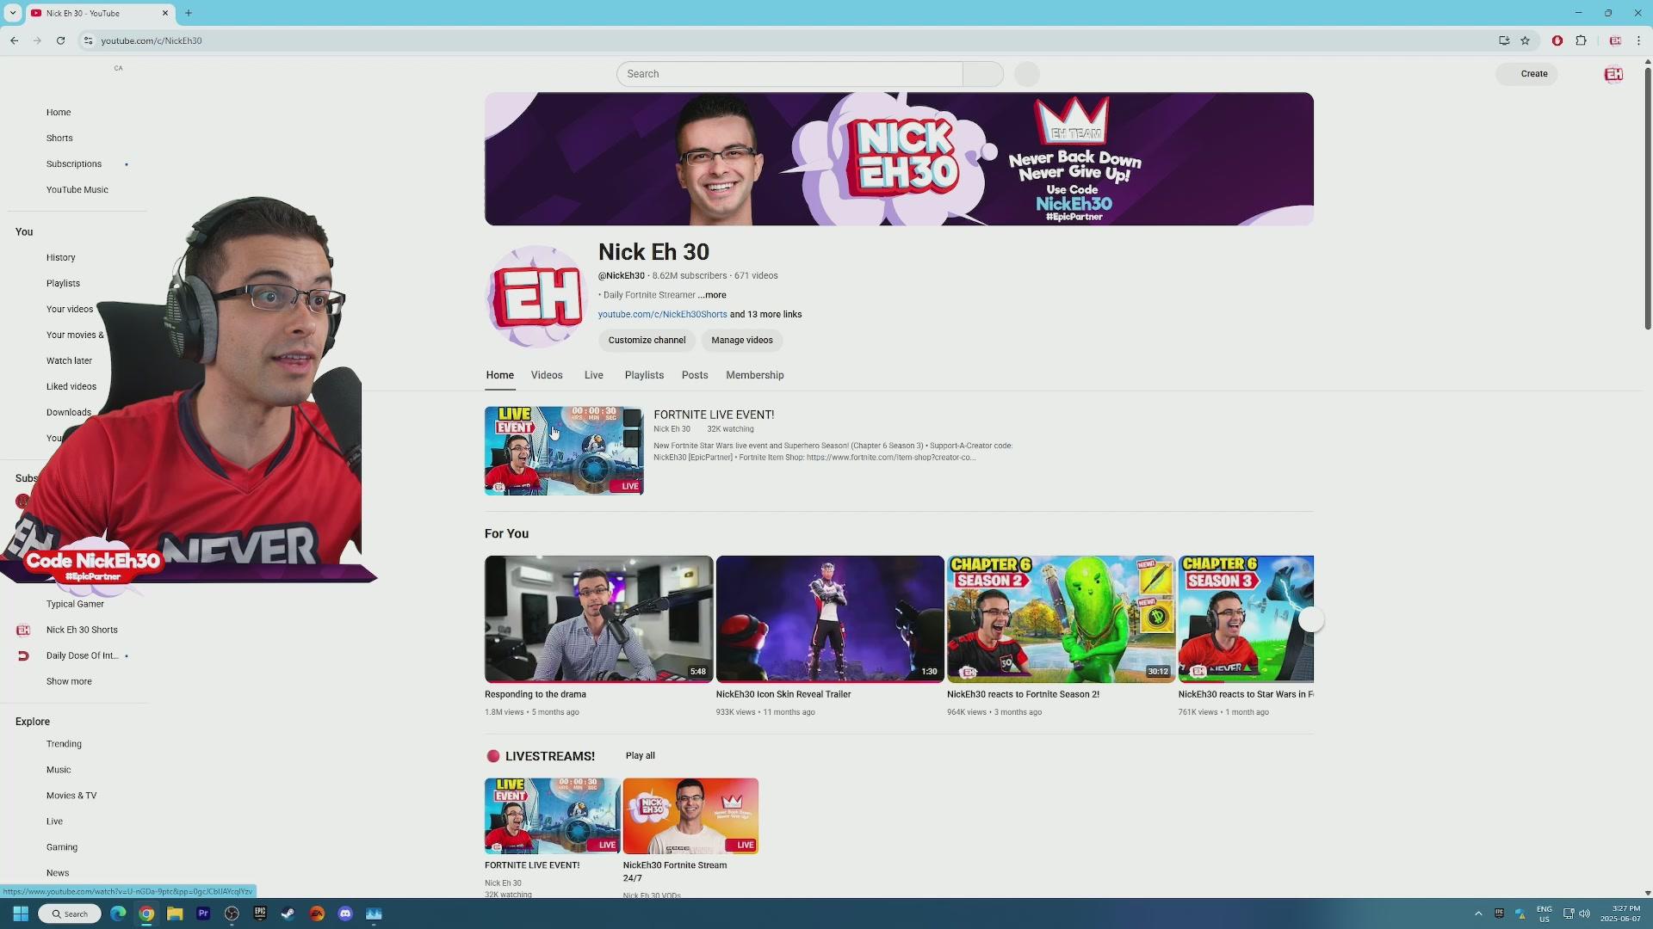Open the EA app from taskbar

point(317,914)
